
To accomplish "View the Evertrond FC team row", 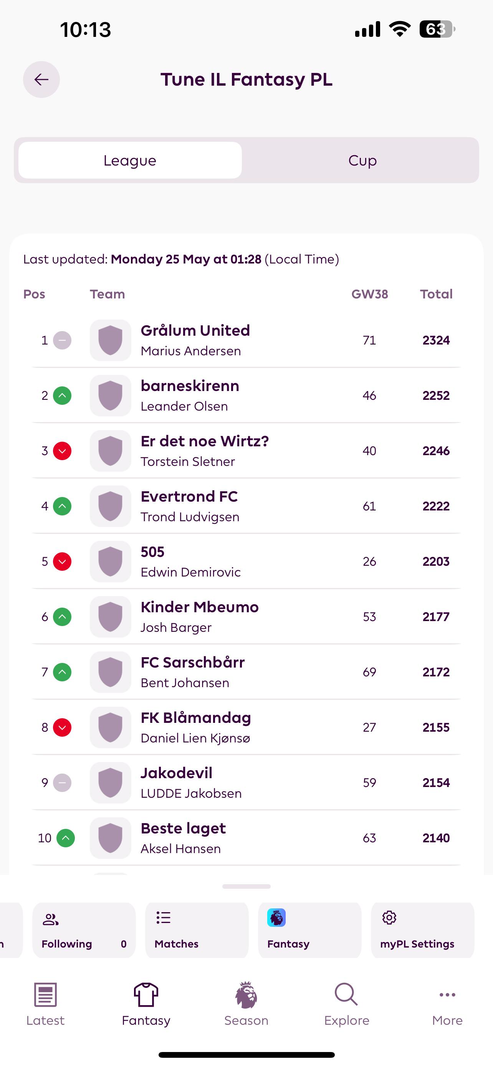I will coord(246,506).
